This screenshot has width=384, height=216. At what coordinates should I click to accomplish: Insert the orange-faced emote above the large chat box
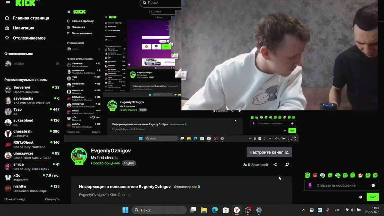[360, 175]
